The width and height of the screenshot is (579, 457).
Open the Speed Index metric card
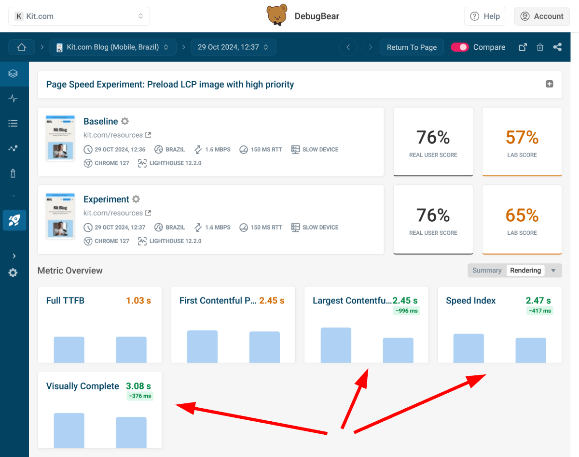[499, 325]
